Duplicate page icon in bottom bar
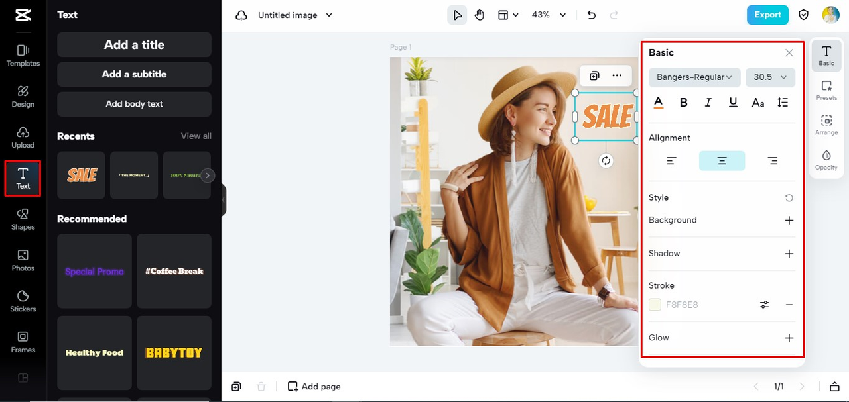This screenshot has height=402, width=849. [236, 387]
